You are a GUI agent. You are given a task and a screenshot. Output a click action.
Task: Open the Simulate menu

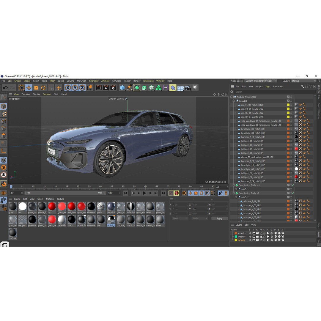[x=117, y=81]
